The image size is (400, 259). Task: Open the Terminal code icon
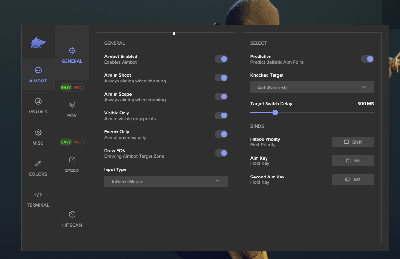(x=38, y=195)
